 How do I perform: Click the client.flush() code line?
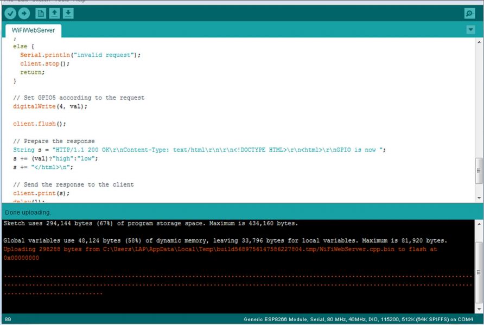point(39,124)
